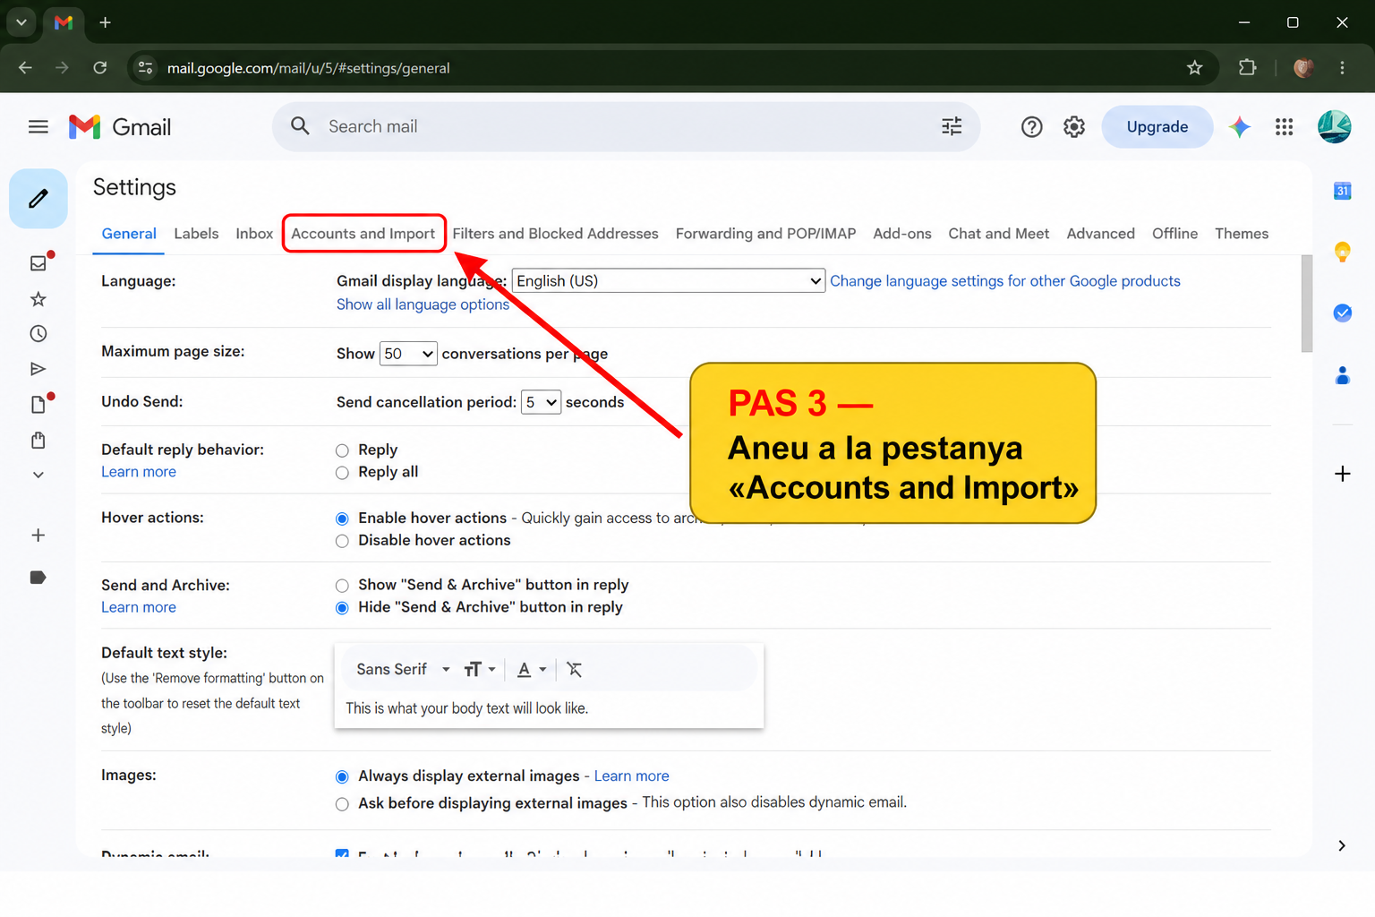Select Enable hover actions
The image size is (1375, 917).
[342, 518]
